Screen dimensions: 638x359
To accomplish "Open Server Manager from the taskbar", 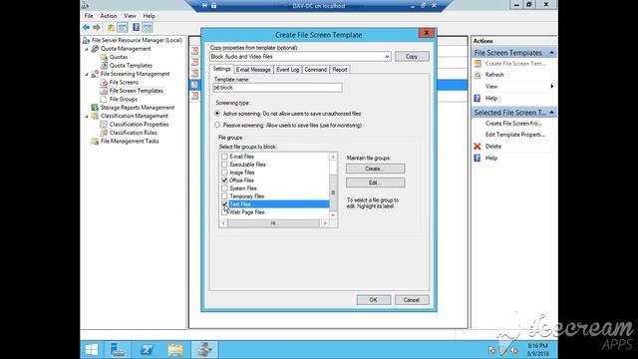I will click(x=118, y=350).
